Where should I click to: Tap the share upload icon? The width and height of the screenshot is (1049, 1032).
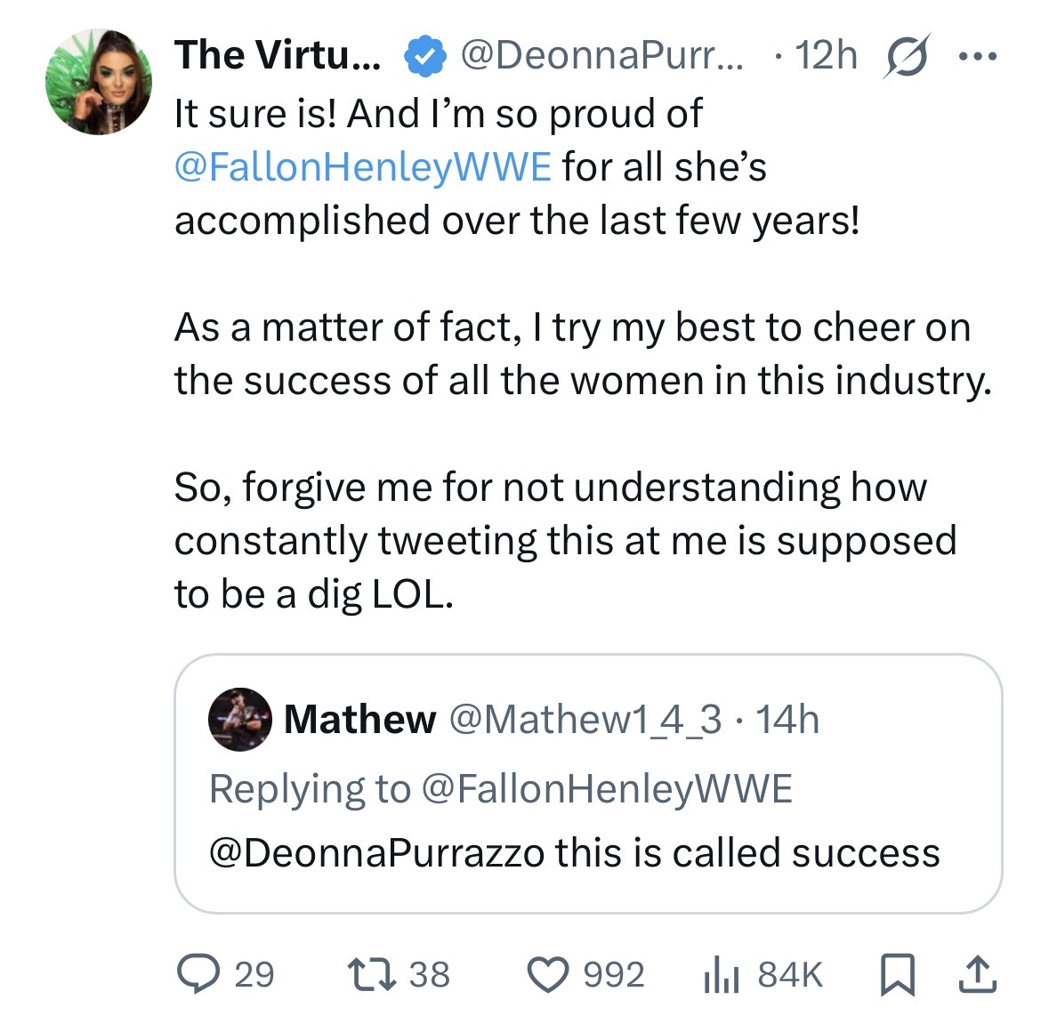[977, 974]
